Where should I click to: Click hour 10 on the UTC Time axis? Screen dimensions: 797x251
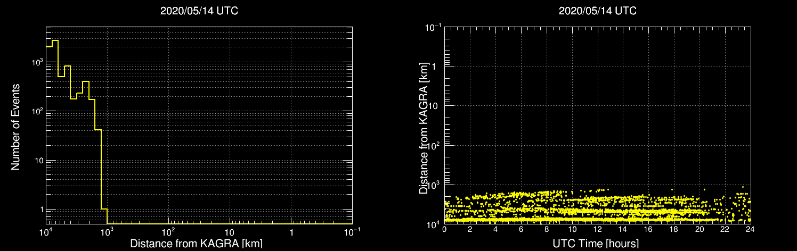(x=572, y=230)
